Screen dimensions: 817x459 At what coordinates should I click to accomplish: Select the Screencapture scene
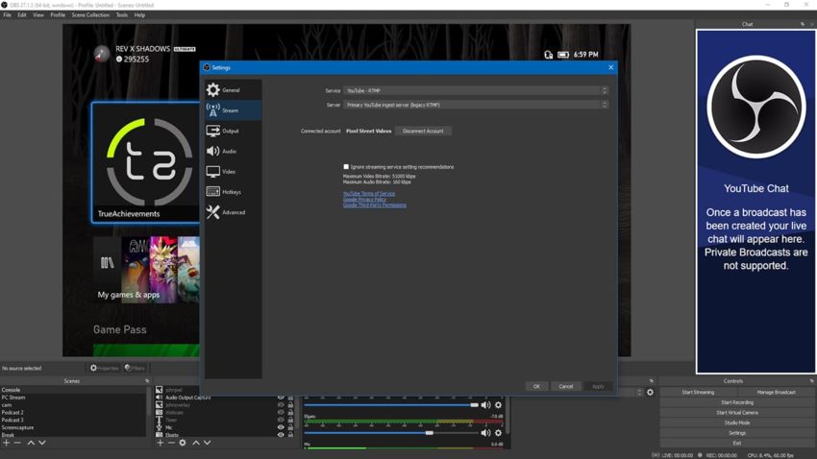(73, 427)
